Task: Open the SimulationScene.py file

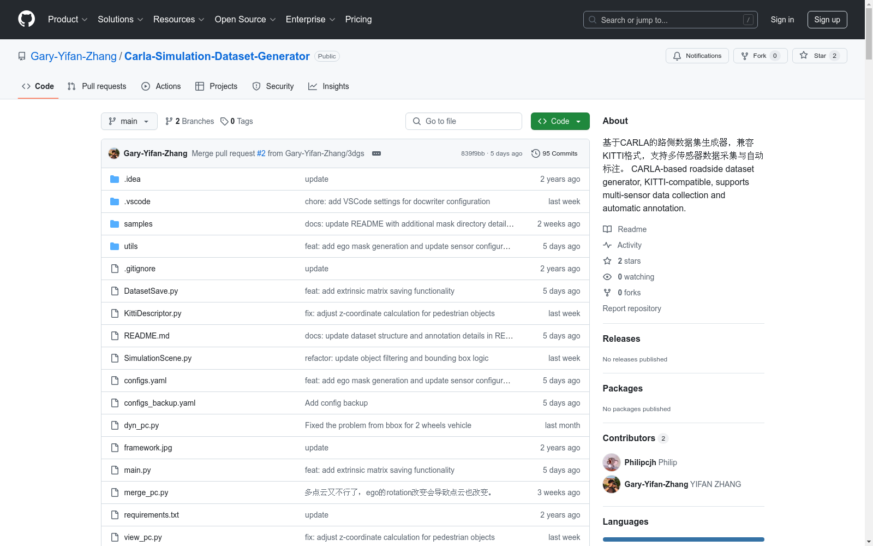Action: tap(158, 358)
